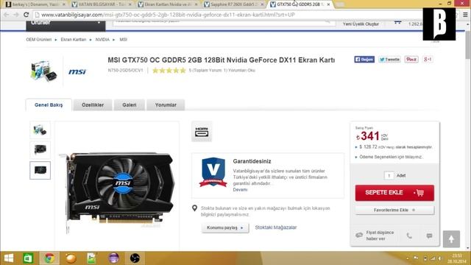Click the page vertical scrollbar thumb
Screen dimensions: 471x265
pyautogui.click(x=468, y=44)
